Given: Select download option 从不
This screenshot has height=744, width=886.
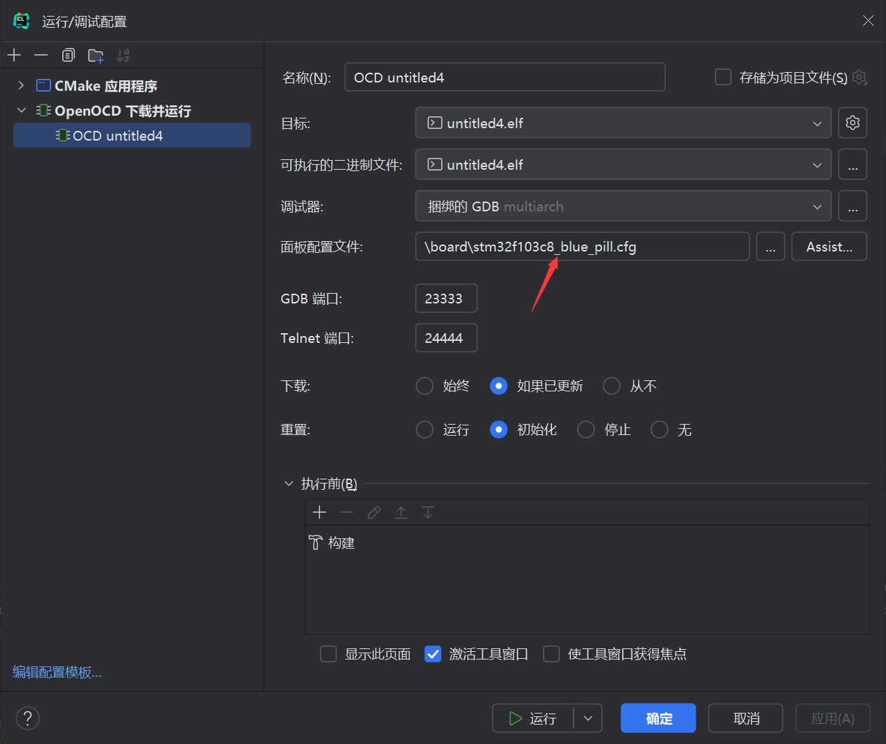Looking at the screenshot, I should 612,386.
